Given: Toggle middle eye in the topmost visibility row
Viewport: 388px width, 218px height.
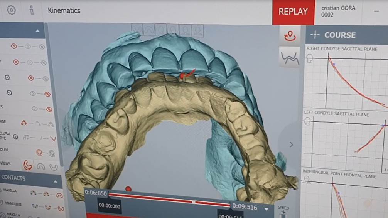Looking at the screenshot, I should coord(28,47).
